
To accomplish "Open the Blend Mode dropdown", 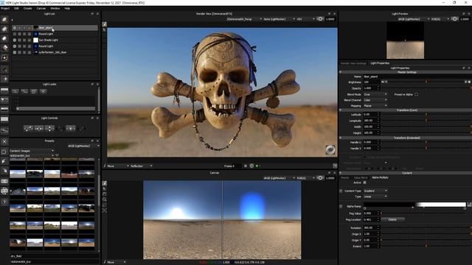I will (x=375, y=94).
